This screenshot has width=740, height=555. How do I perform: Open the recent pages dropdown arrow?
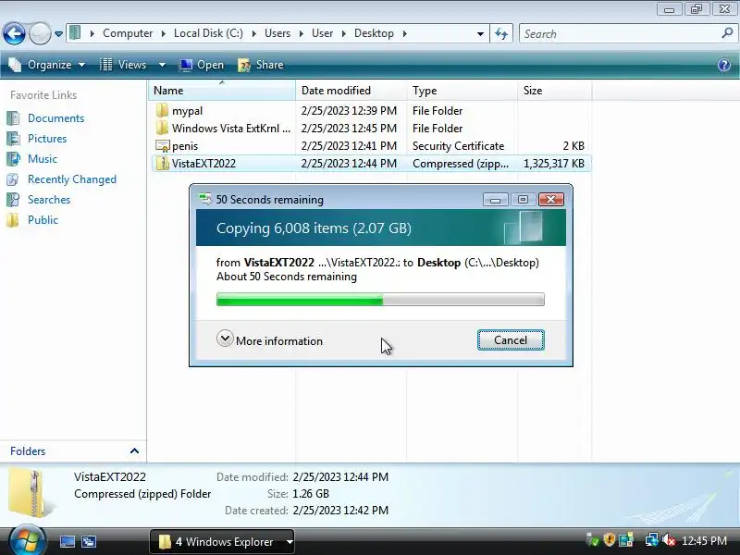pos(58,34)
